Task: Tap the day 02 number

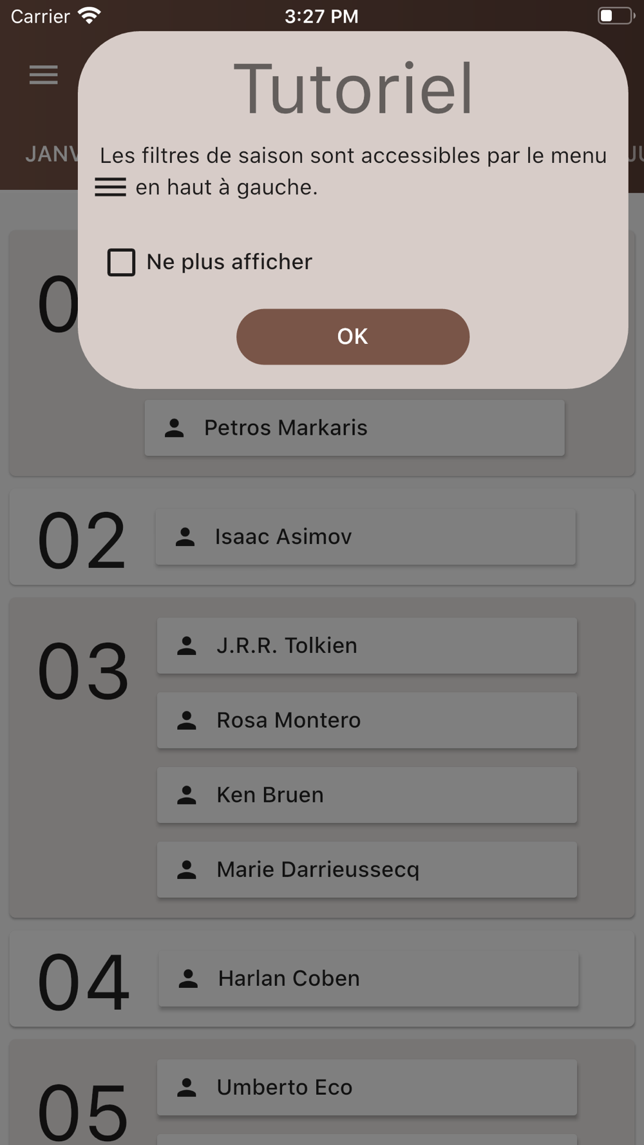Action: [82, 540]
